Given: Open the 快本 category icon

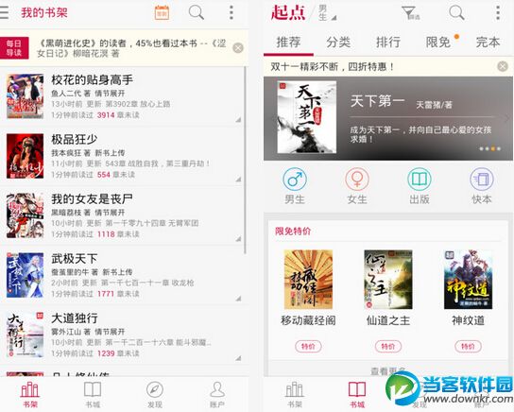Looking at the screenshot, I should (482, 180).
